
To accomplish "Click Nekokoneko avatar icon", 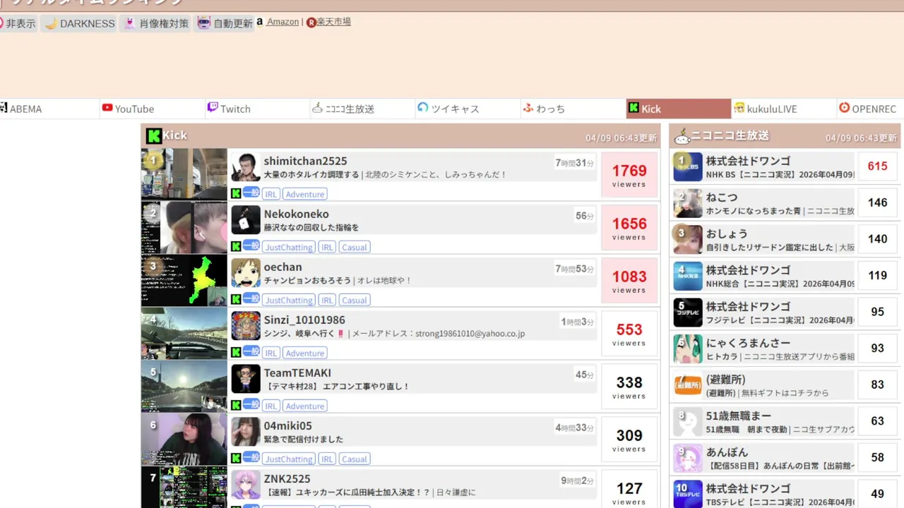I will pyautogui.click(x=246, y=220).
